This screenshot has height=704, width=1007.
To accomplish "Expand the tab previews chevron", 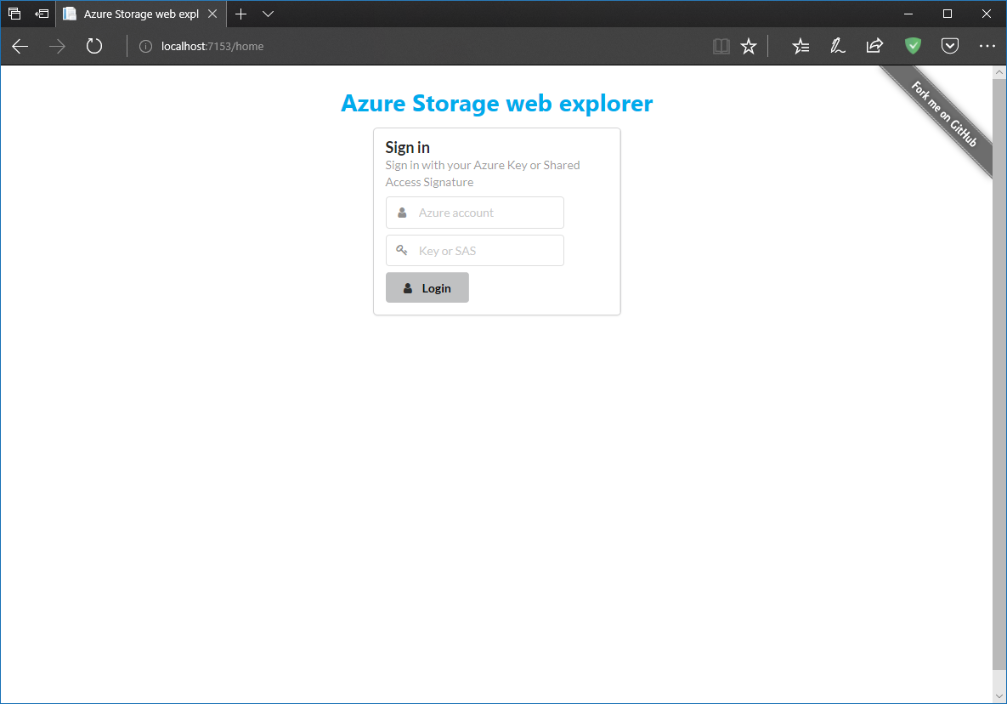I will point(269,14).
